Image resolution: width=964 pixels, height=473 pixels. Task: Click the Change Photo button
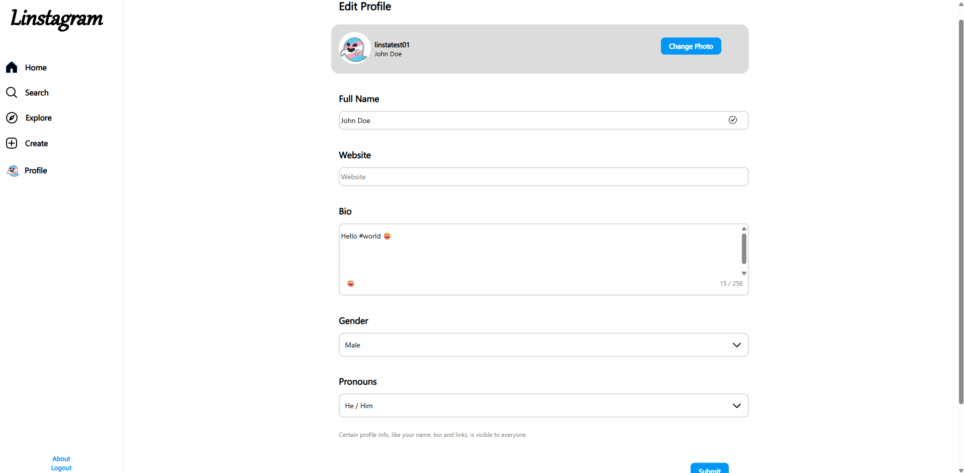point(691,46)
